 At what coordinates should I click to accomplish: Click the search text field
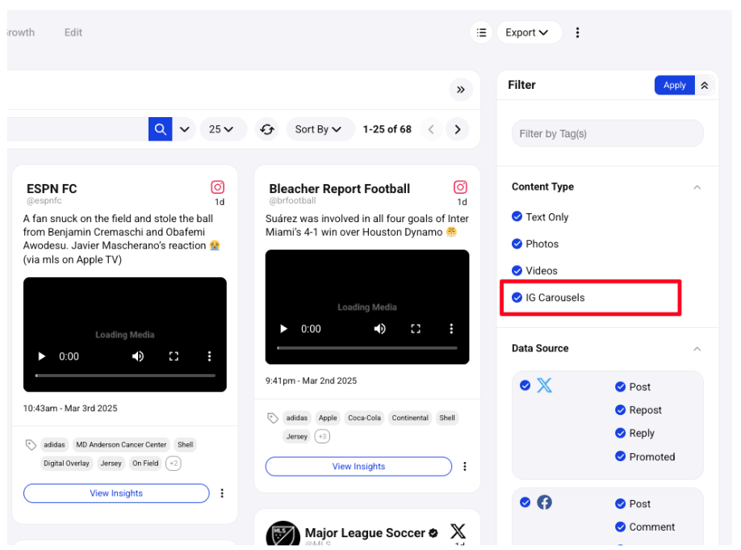coord(78,129)
